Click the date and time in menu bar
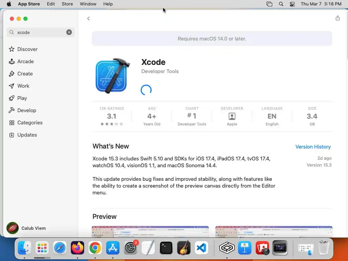This screenshot has height=261, width=348. pos(321,4)
